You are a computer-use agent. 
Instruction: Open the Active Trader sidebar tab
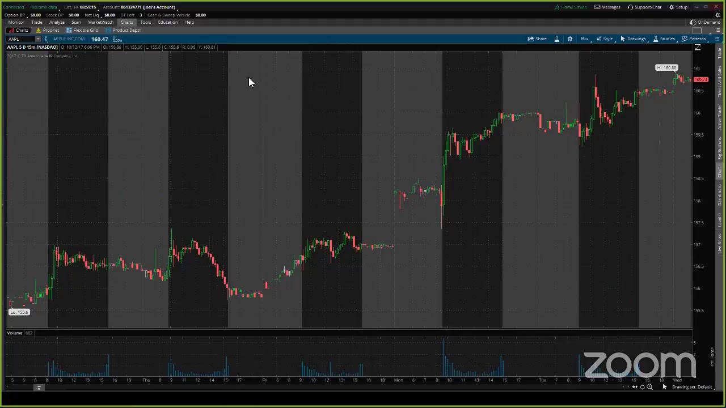pos(720,117)
